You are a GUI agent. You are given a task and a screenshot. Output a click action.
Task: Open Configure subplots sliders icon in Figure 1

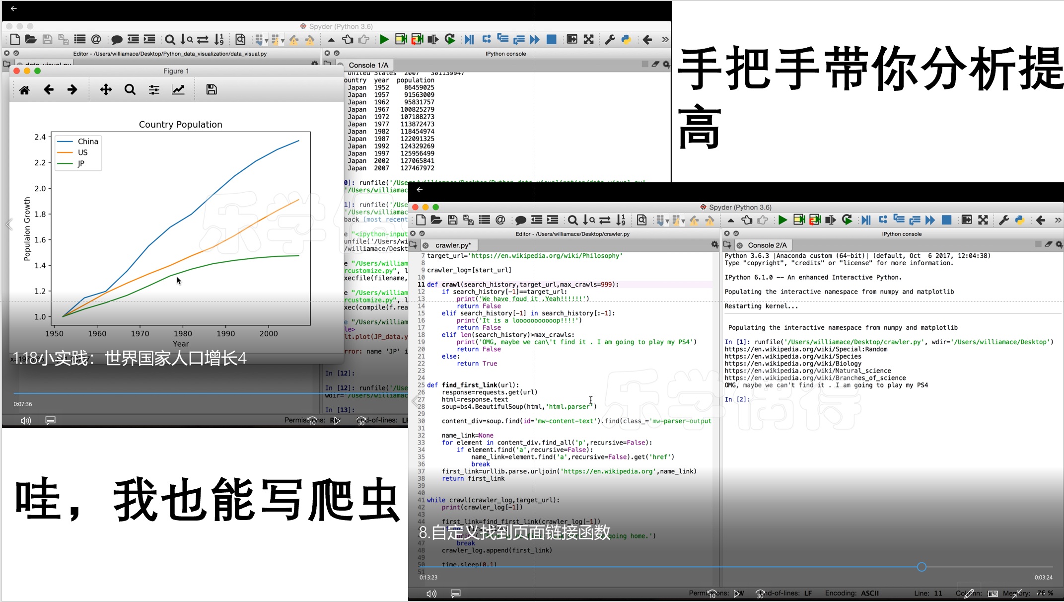point(154,90)
